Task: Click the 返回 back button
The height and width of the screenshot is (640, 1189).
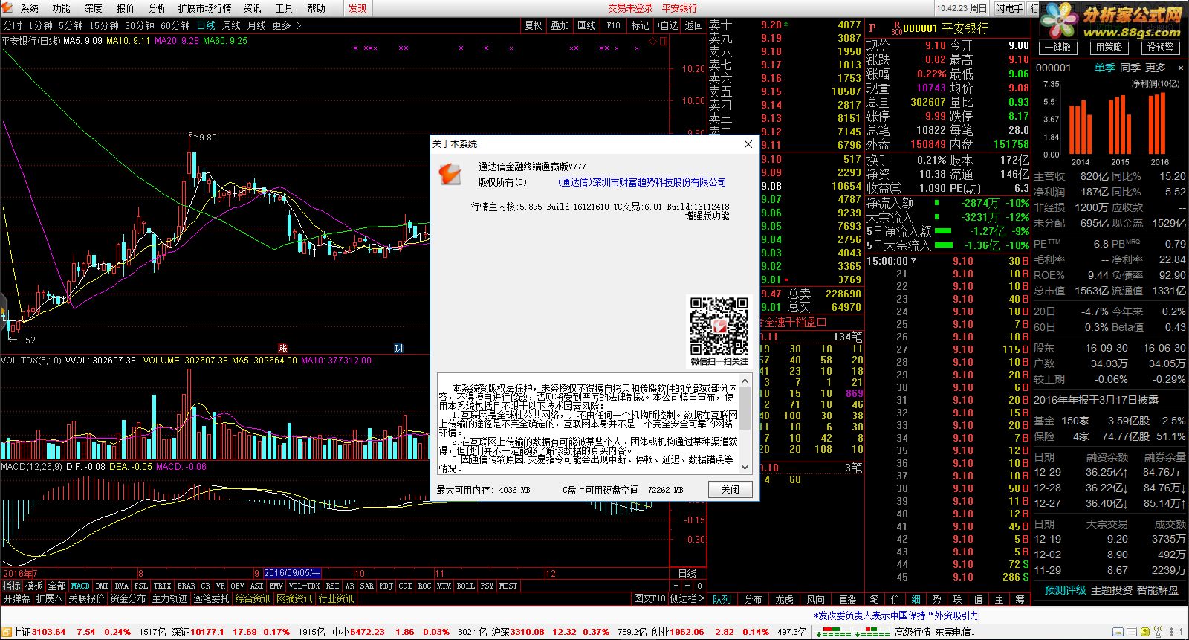Action: [x=693, y=25]
